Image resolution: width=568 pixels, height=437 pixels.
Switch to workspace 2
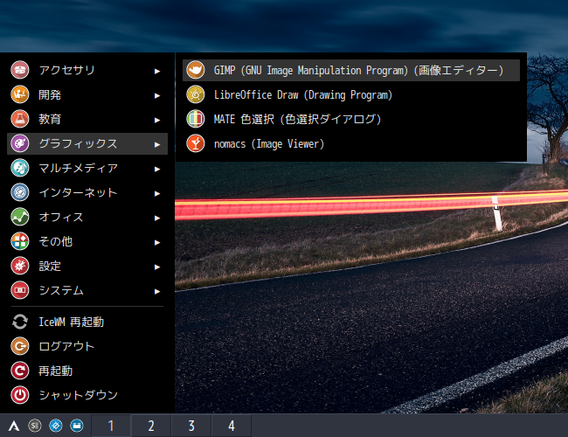[151, 426]
